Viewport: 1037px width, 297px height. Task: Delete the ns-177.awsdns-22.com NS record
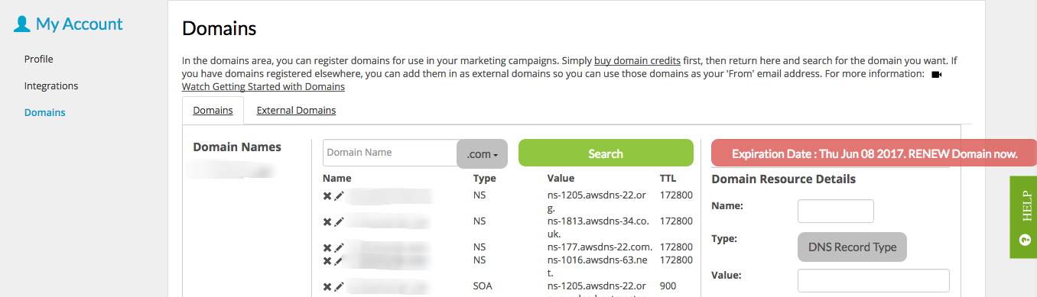pos(327,247)
